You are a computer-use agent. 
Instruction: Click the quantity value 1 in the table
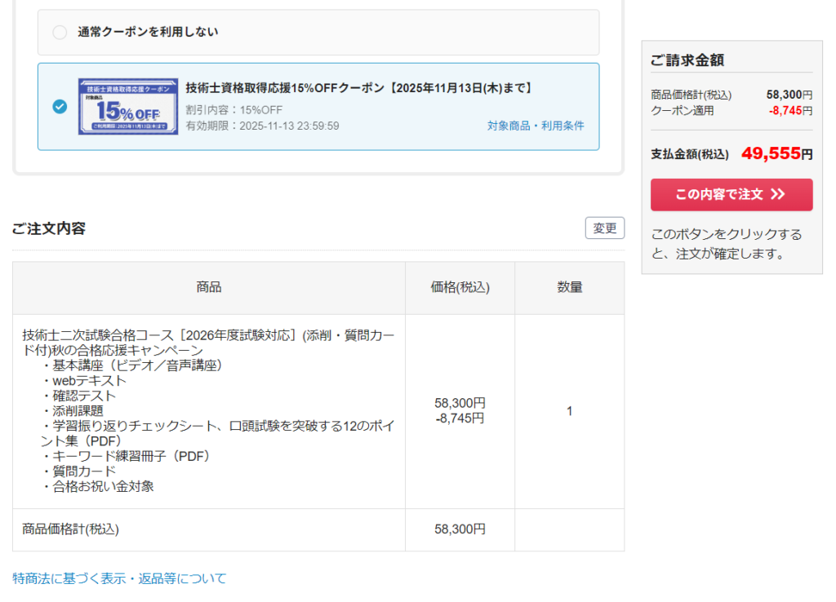pyautogui.click(x=569, y=411)
